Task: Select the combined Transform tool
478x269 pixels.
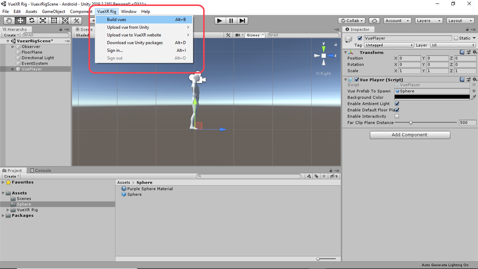Action: (x=65, y=21)
